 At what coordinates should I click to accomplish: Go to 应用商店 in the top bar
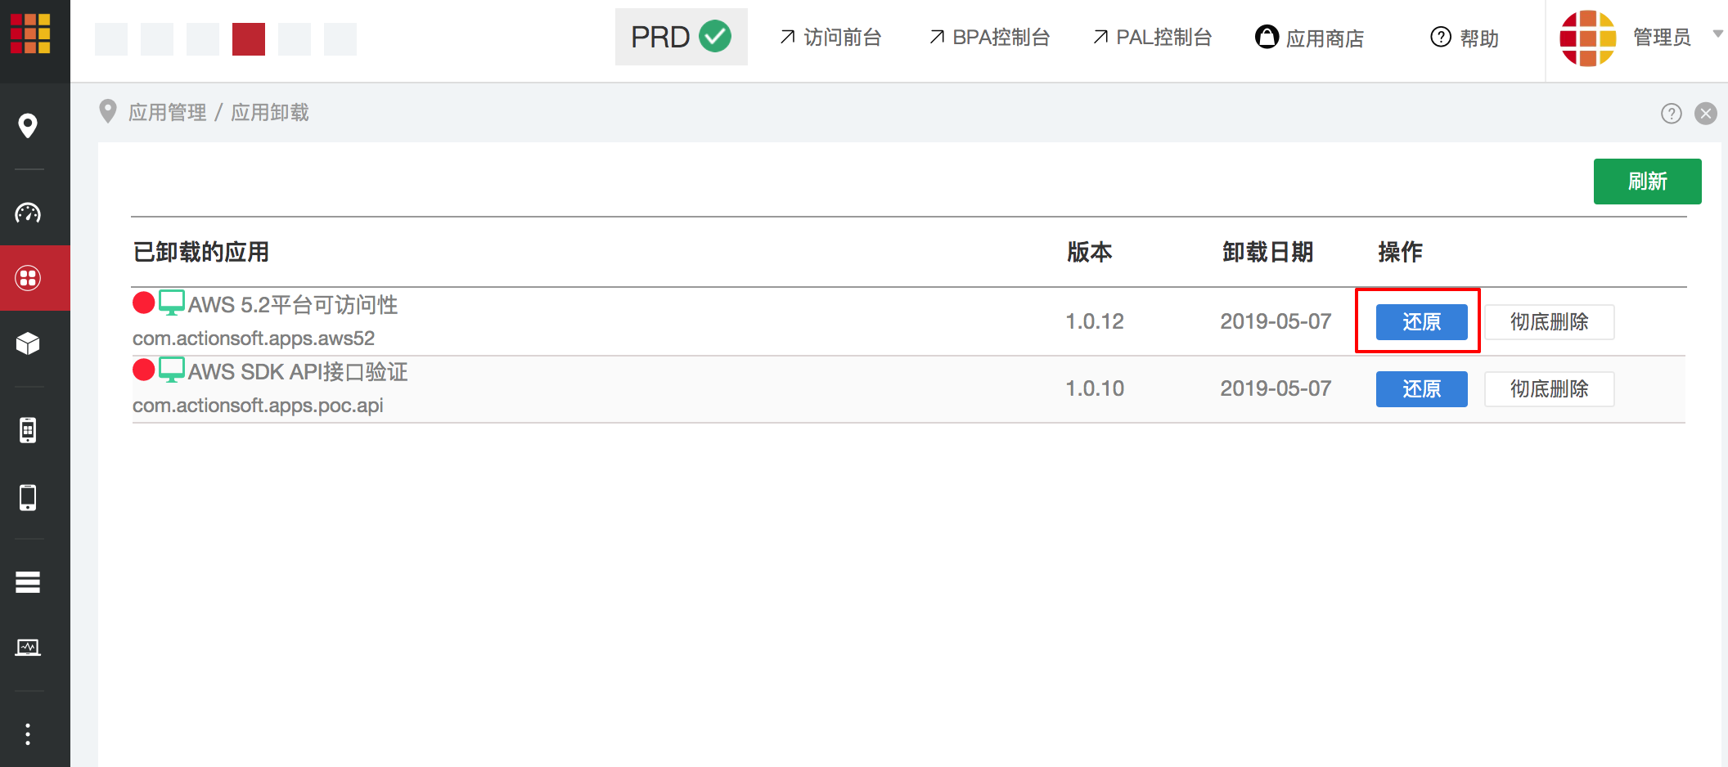click(1309, 38)
